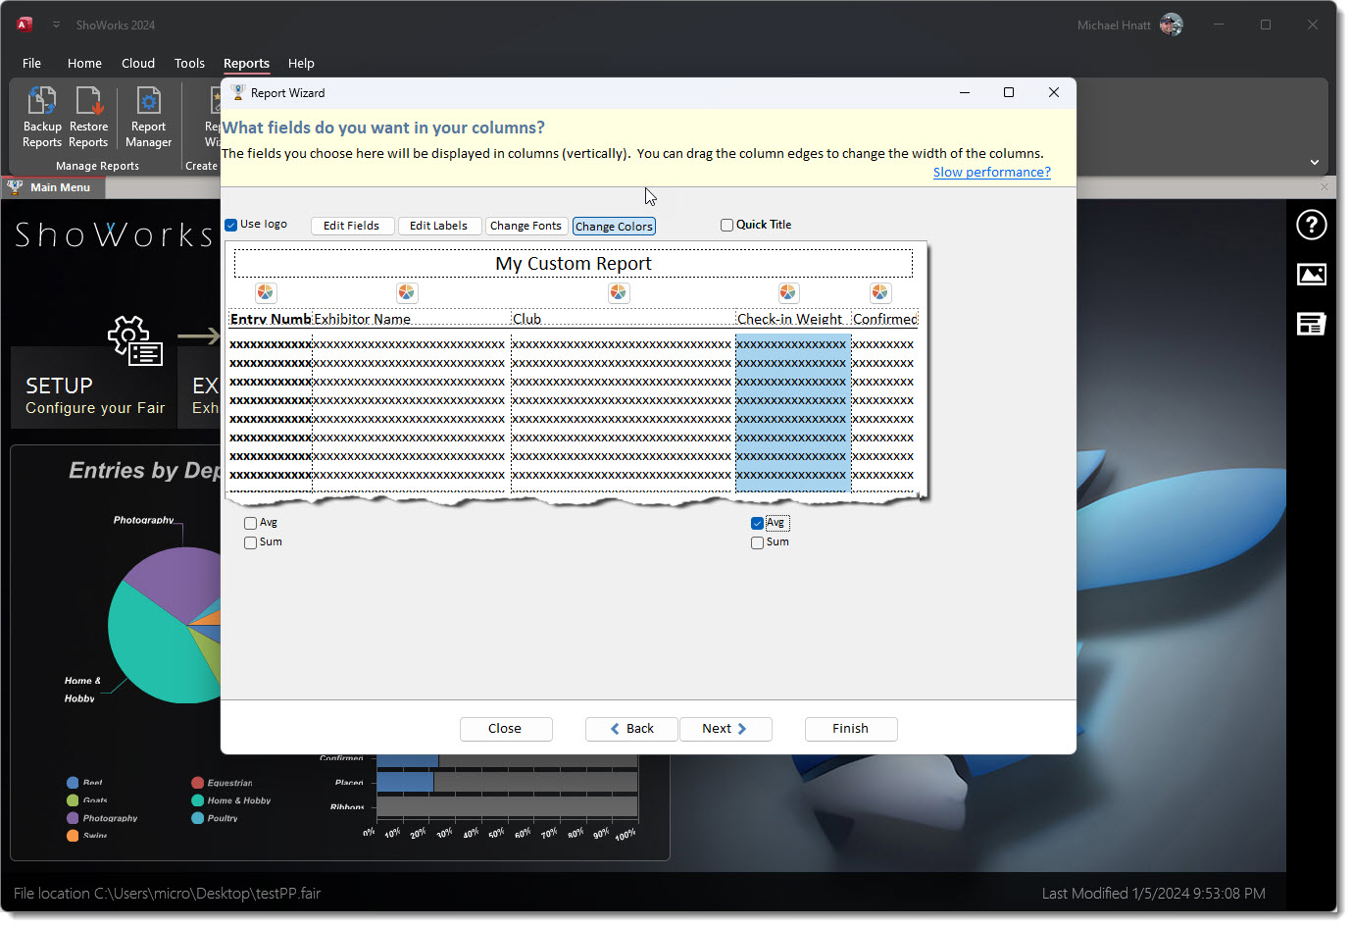
Task: Click the My Custom Report title field
Action: pos(573,263)
